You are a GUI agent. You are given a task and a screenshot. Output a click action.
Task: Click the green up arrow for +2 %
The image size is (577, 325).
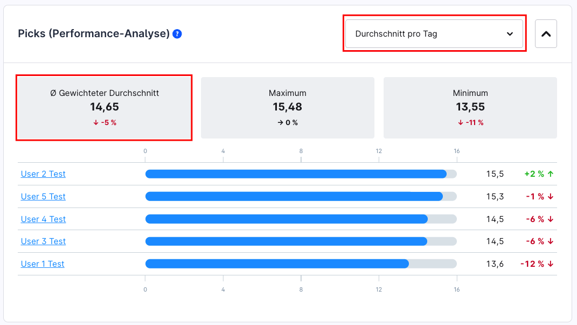click(x=551, y=174)
